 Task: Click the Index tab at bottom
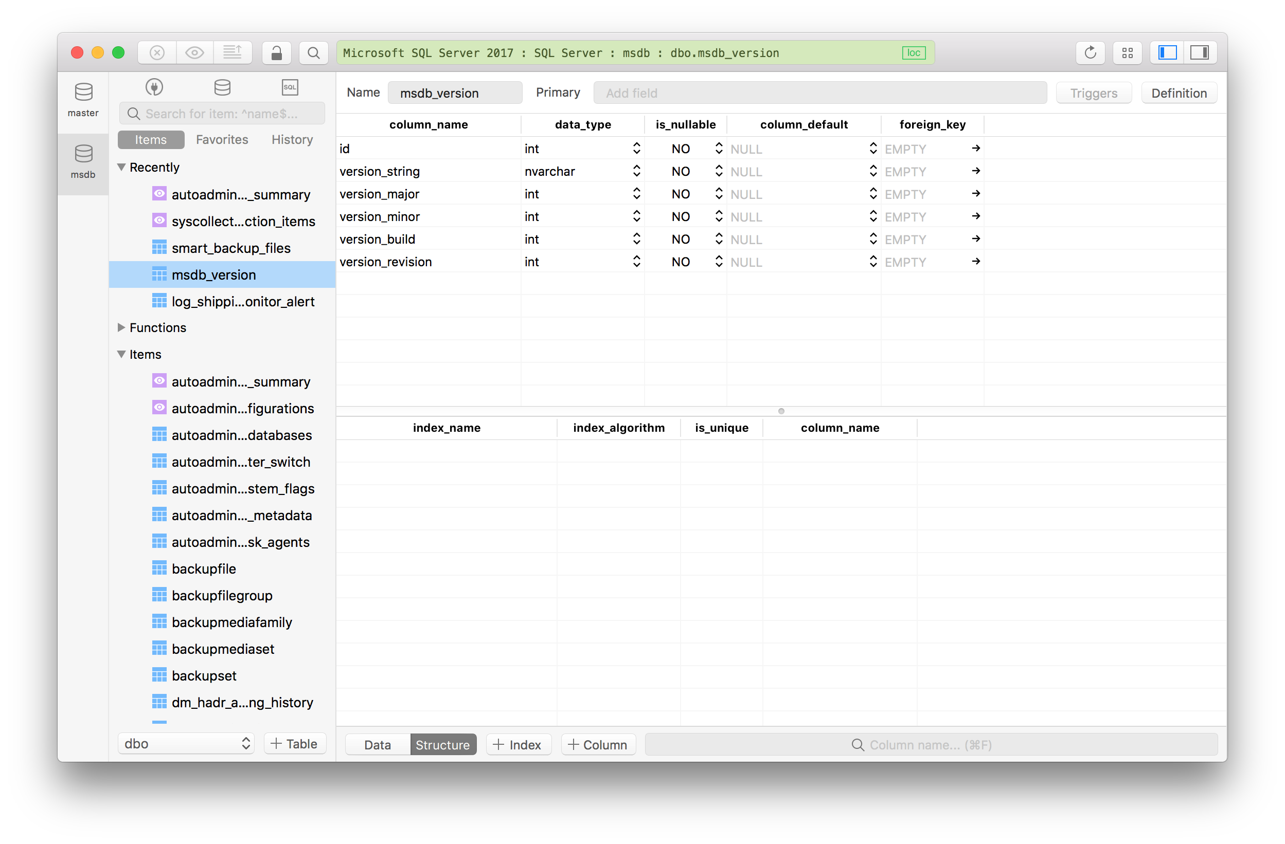[517, 745]
